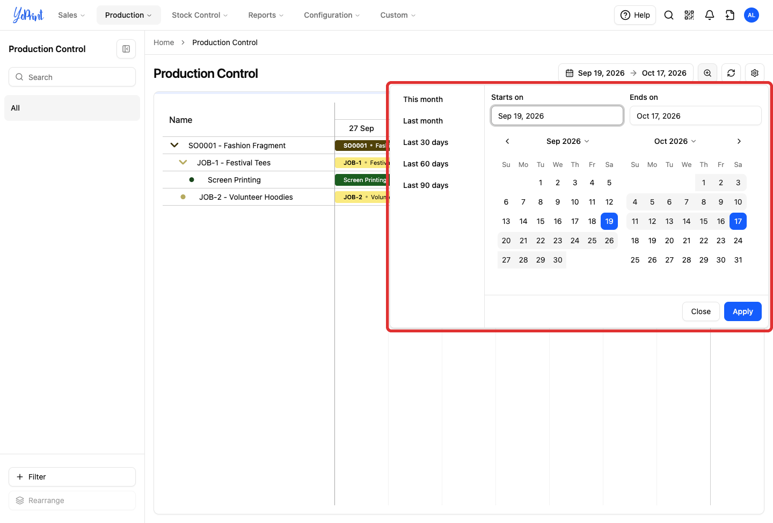
Task: Go to Home breadcrumb link
Action: pyautogui.click(x=164, y=42)
